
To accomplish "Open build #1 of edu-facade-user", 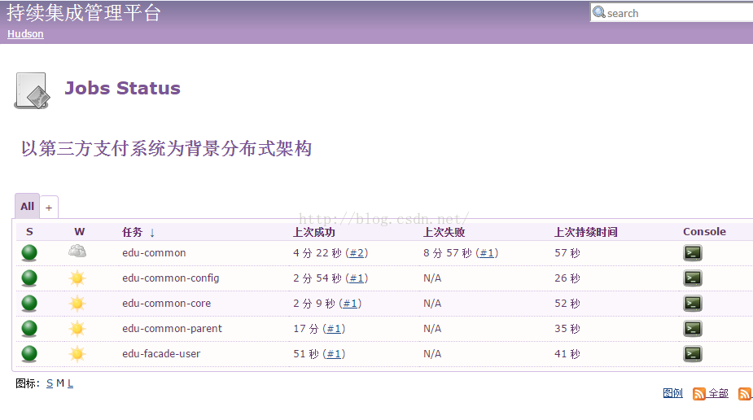I will pos(334,354).
